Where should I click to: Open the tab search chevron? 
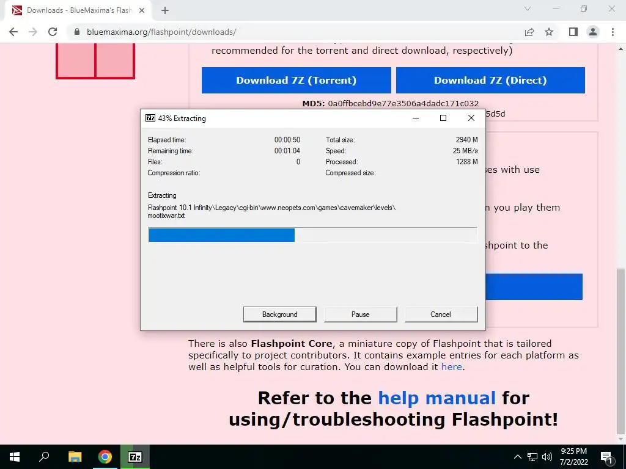click(x=528, y=9)
